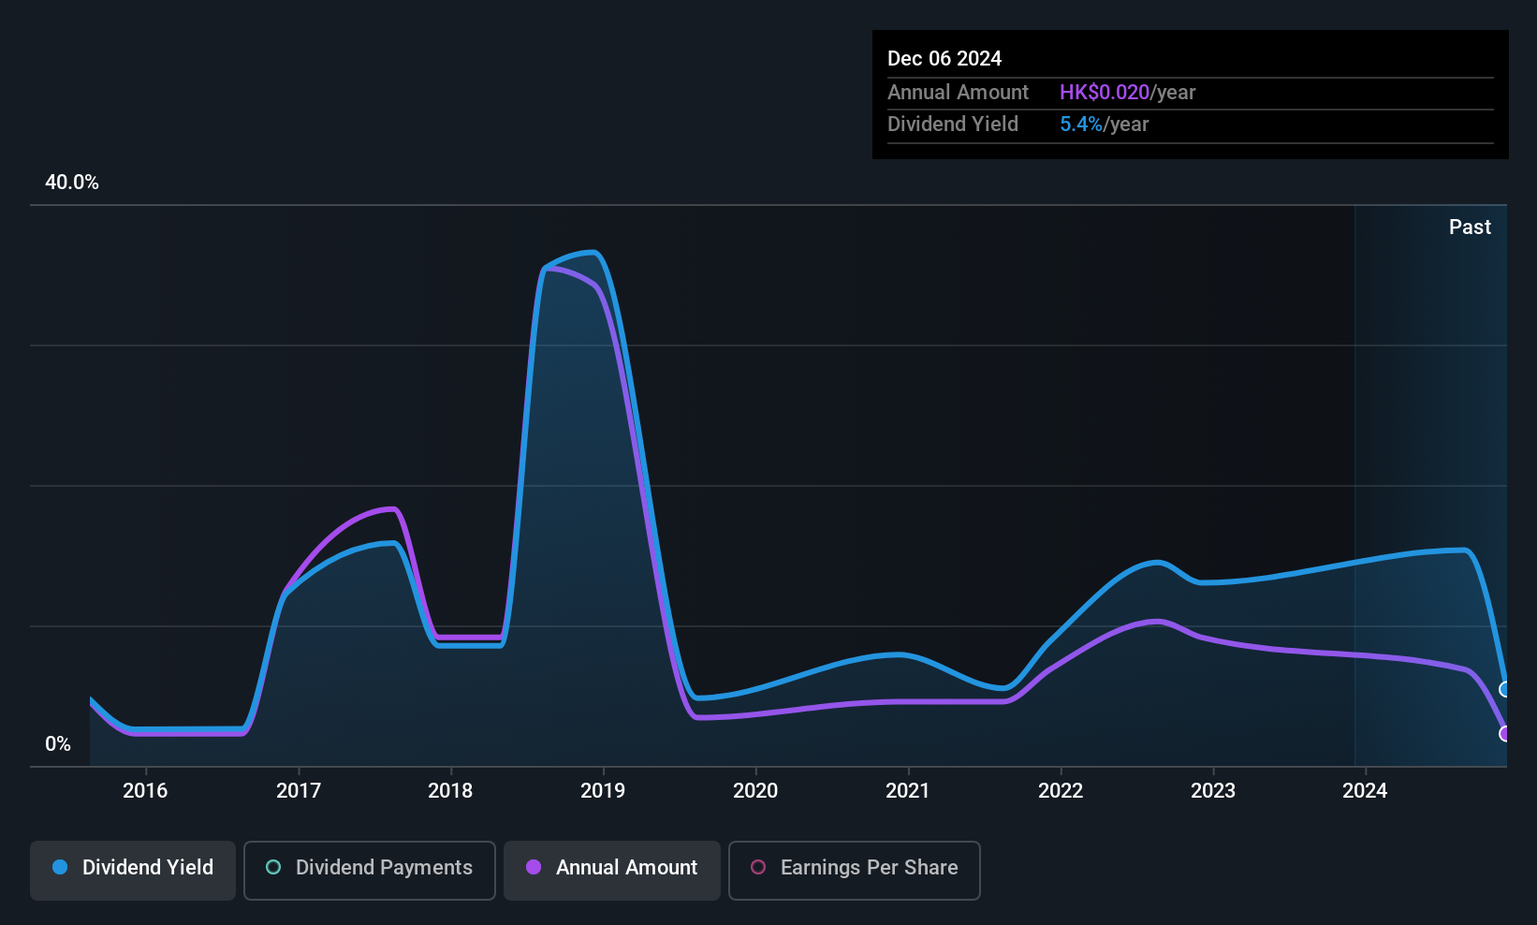Click the blue Dividend Yield legend dot
The width and height of the screenshot is (1537, 925).
pyautogui.click(x=60, y=867)
